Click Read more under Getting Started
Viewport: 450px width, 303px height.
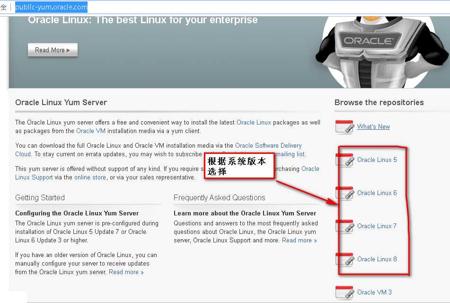pos(126,272)
